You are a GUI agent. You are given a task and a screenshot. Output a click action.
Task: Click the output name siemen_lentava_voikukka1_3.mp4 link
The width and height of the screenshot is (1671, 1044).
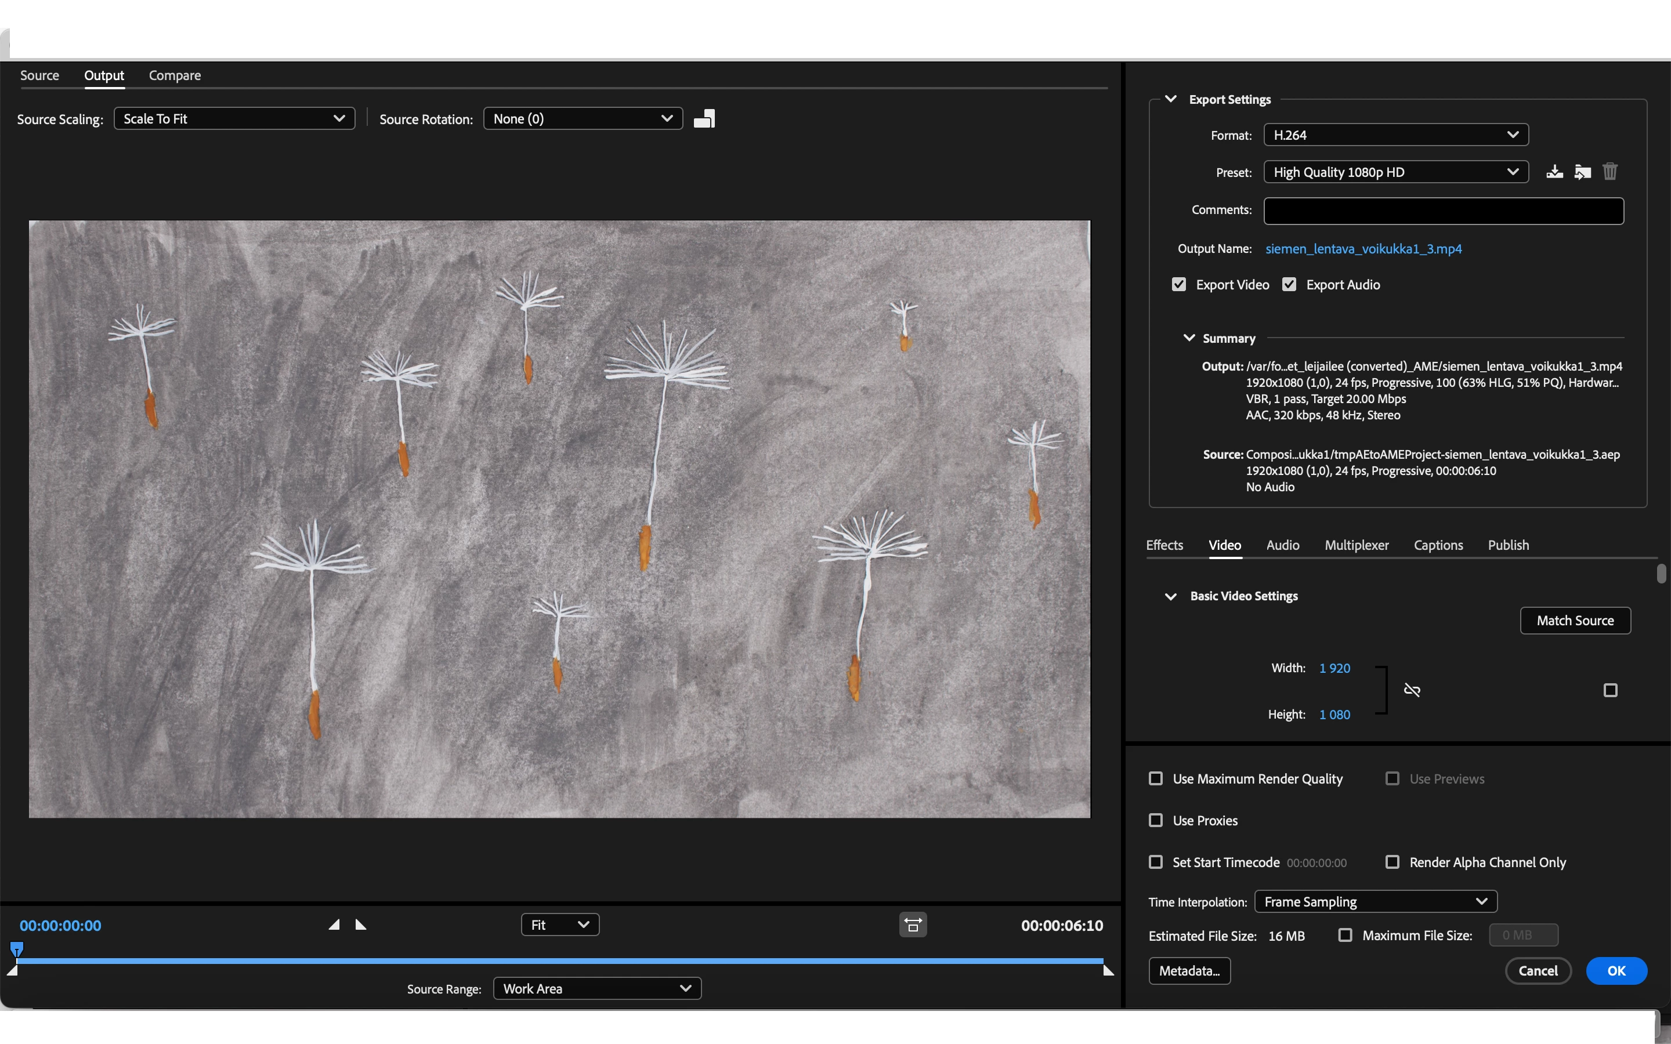[x=1363, y=249]
